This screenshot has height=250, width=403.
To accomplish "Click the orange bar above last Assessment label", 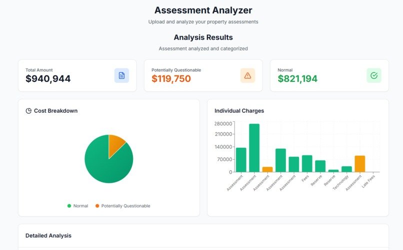I will pyautogui.click(x=360, y=164).
